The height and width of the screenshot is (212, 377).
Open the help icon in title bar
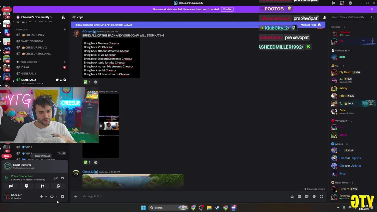click(350, 3)
